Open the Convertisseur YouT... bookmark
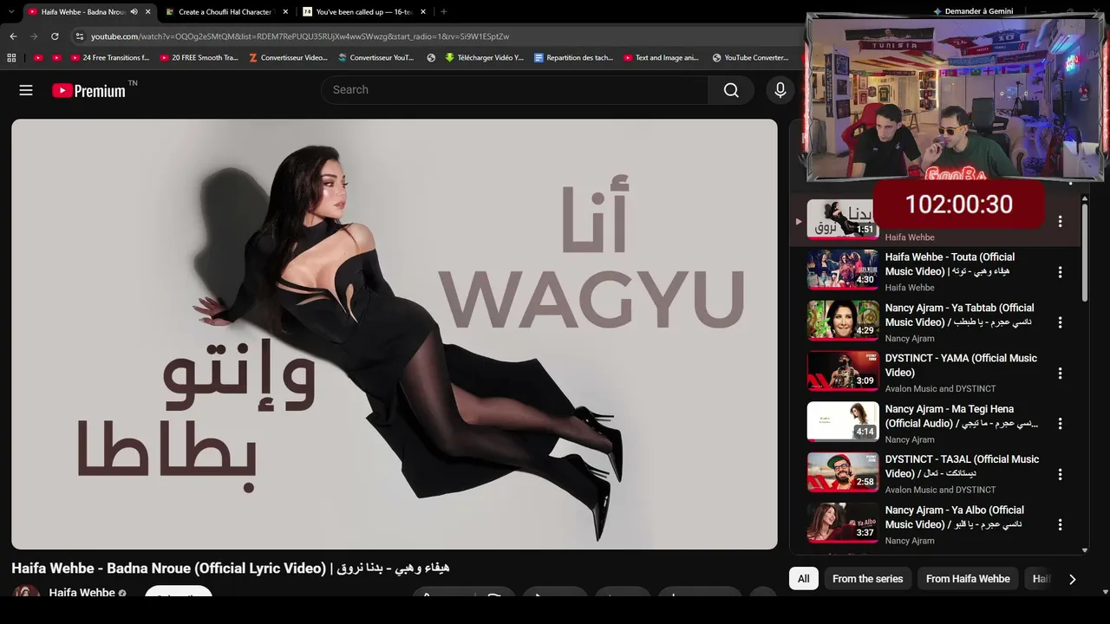 point(376,58)
